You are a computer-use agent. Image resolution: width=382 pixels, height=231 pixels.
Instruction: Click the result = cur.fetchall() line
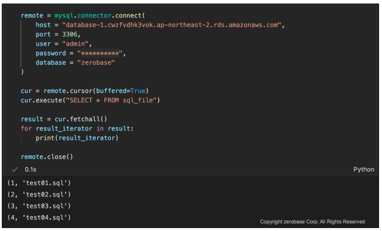[x=64, y=119]
